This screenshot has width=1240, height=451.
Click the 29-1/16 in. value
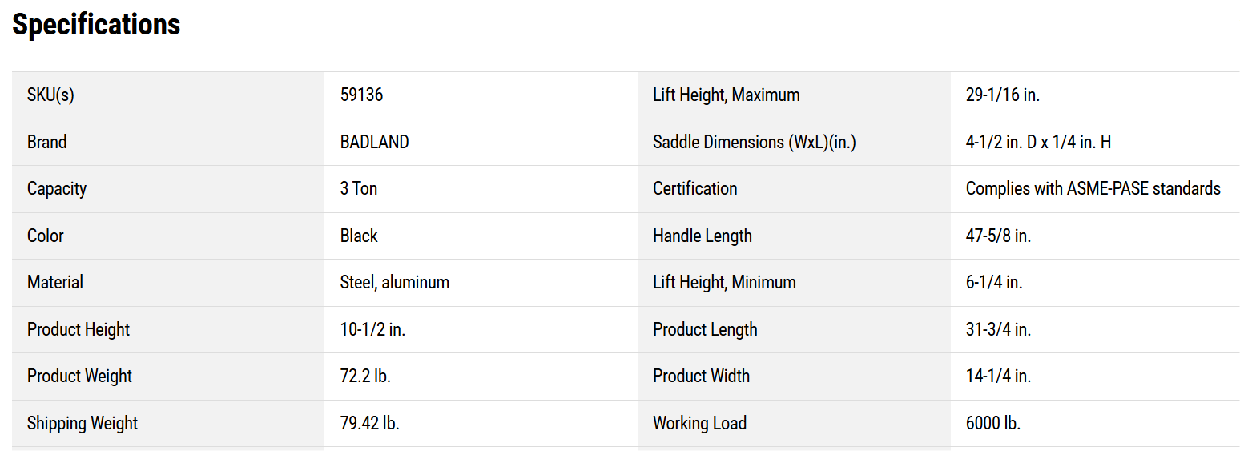pos(1002,95)
